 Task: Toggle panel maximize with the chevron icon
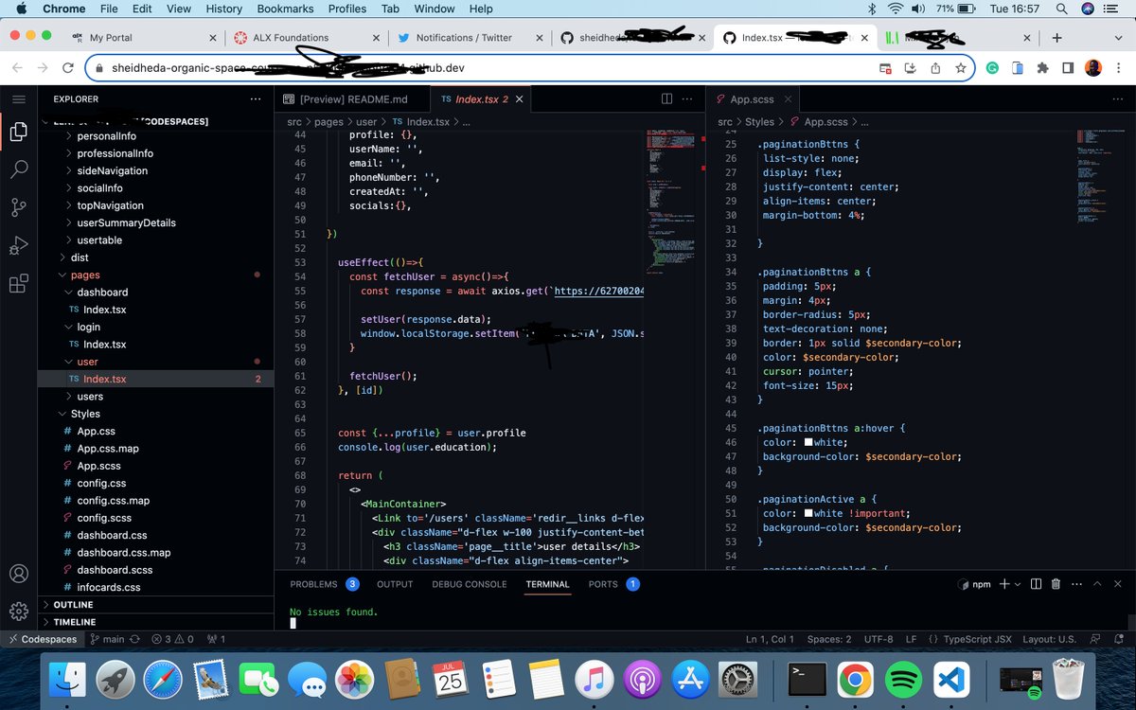coord(1096,584)
